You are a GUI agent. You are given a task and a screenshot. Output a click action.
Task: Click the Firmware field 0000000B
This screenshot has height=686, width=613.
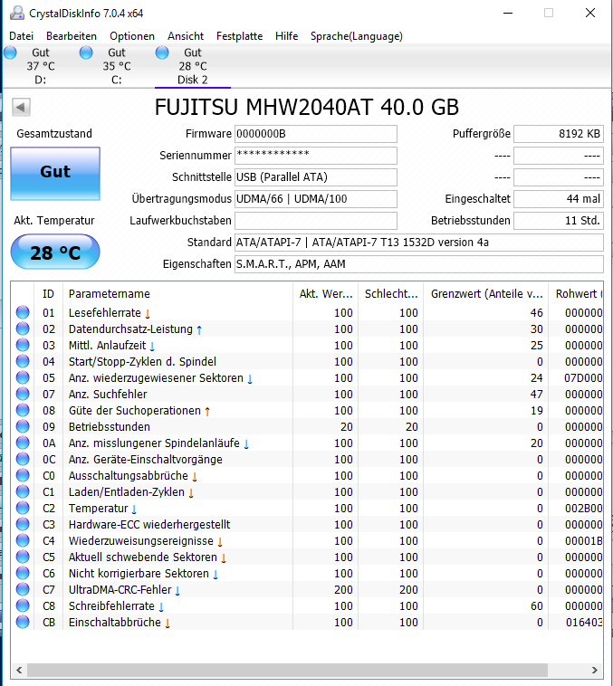point(316,134)
